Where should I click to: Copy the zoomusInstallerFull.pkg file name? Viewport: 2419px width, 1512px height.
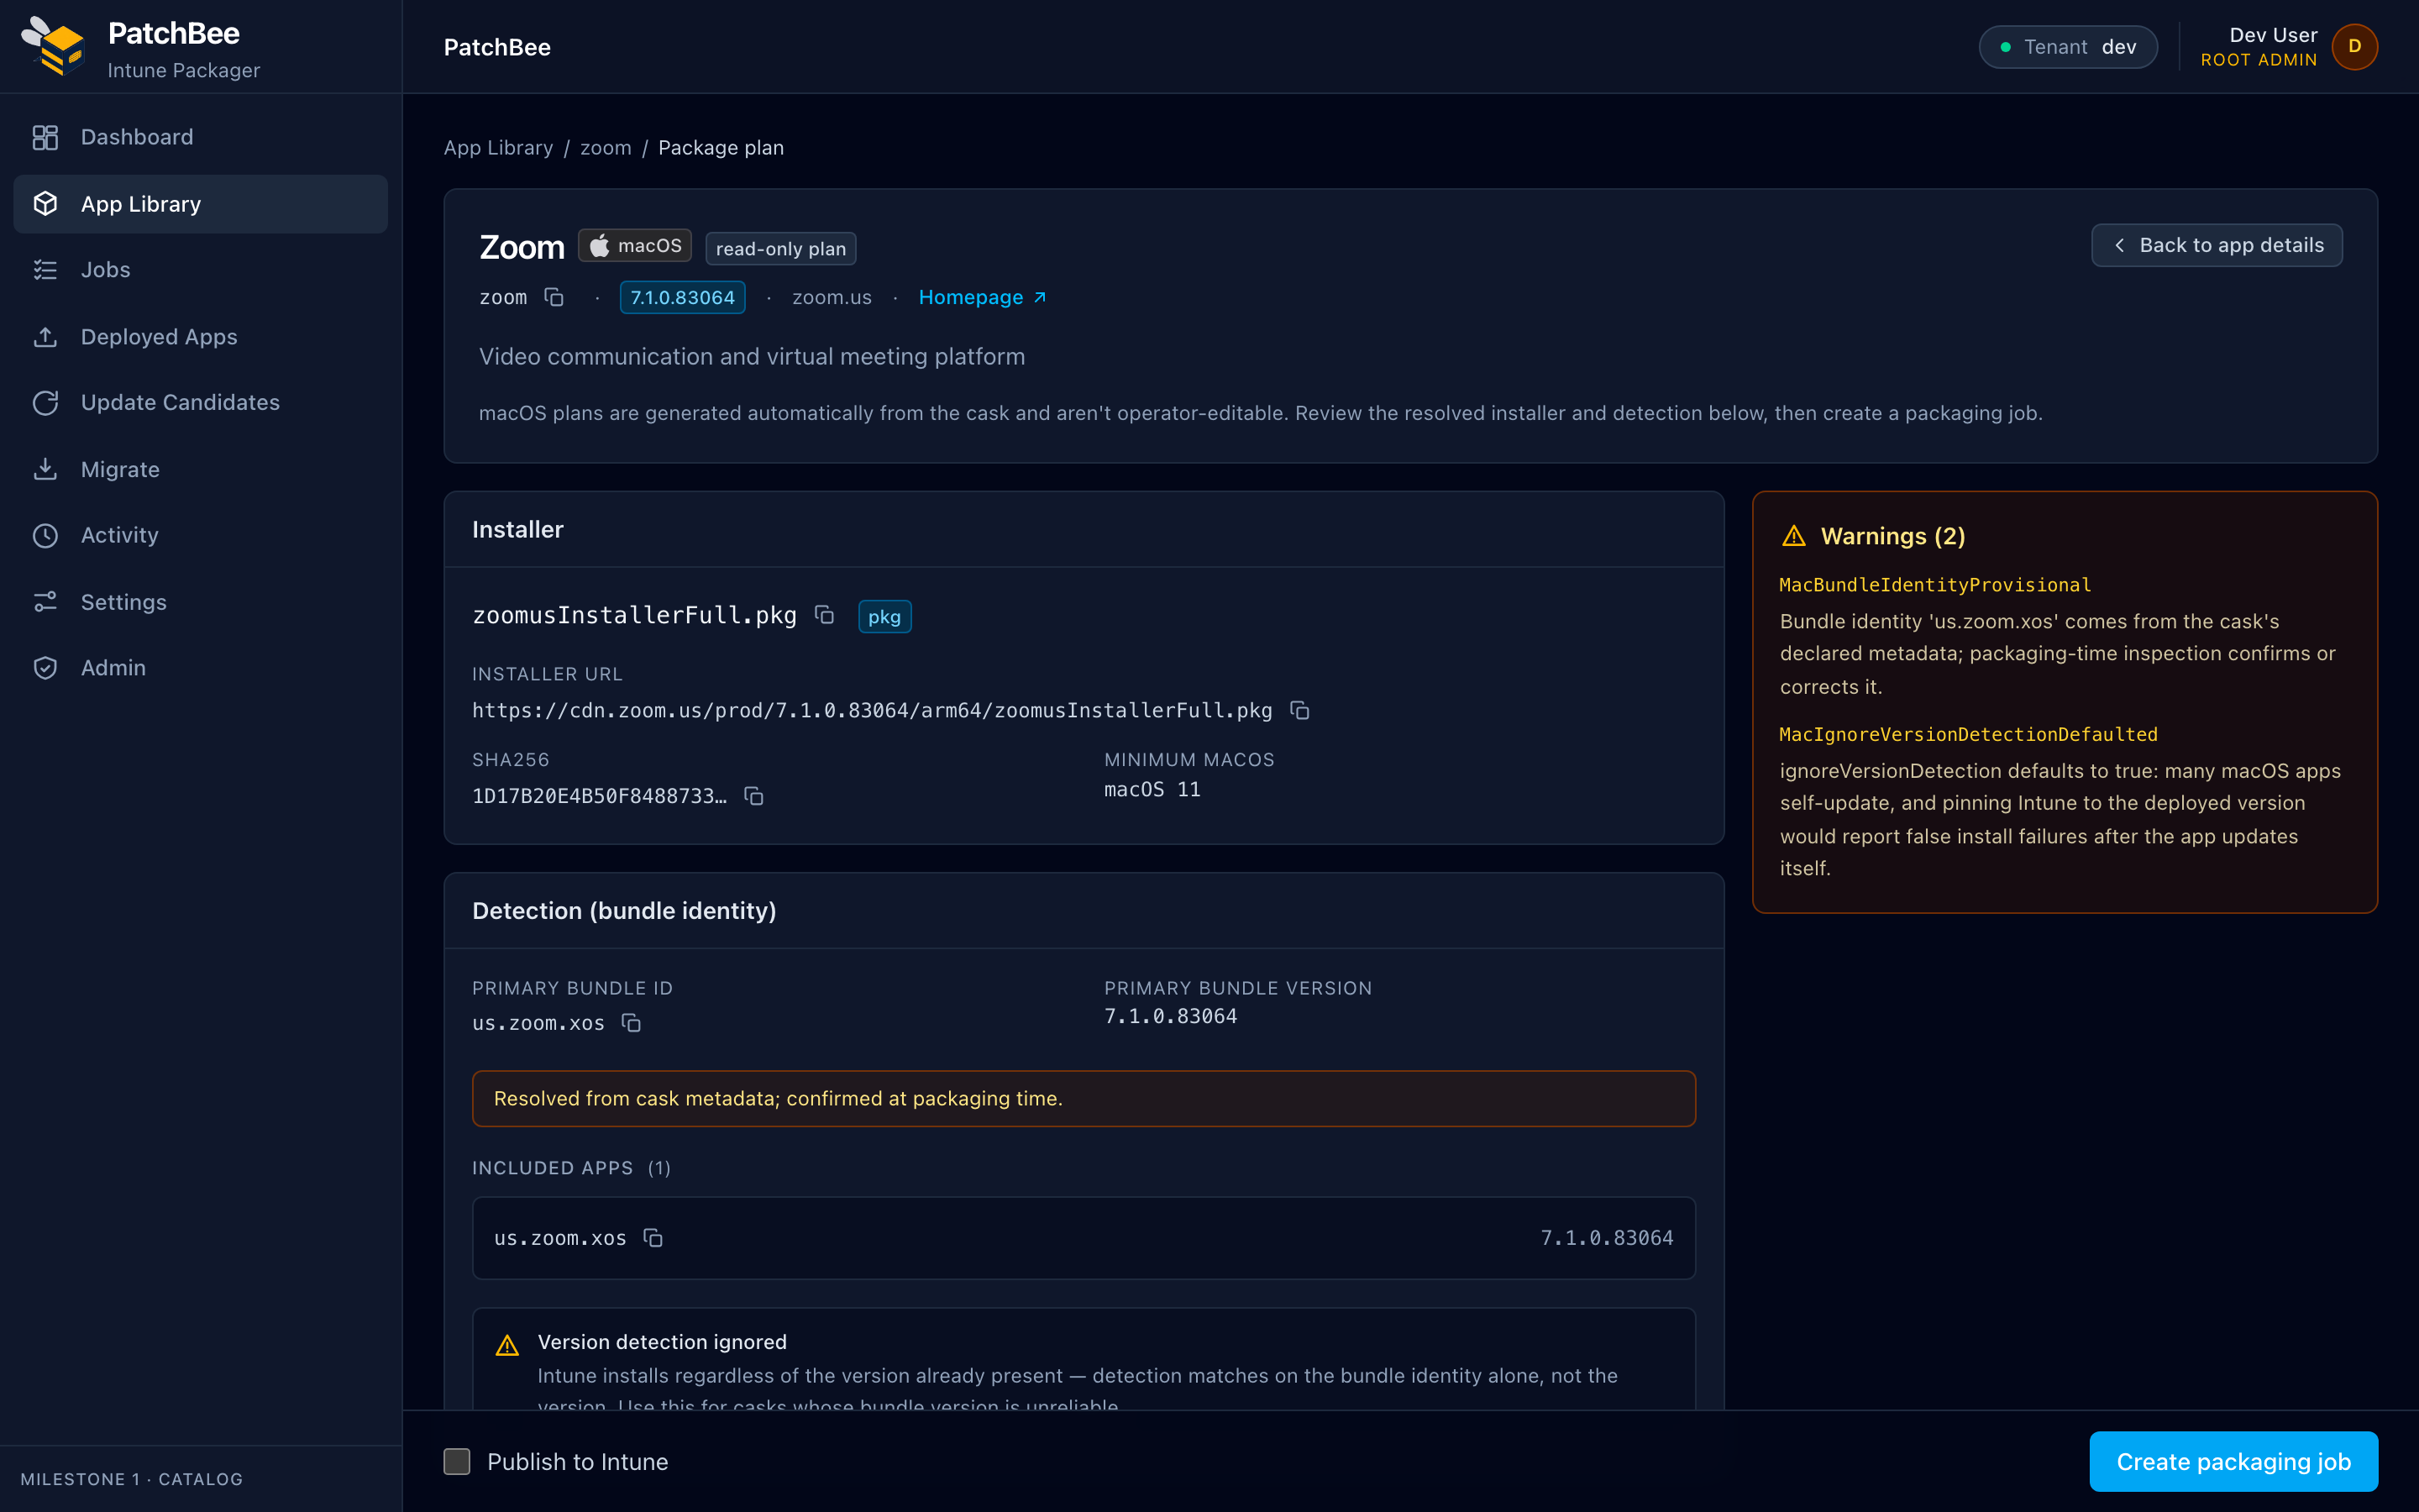825,615
